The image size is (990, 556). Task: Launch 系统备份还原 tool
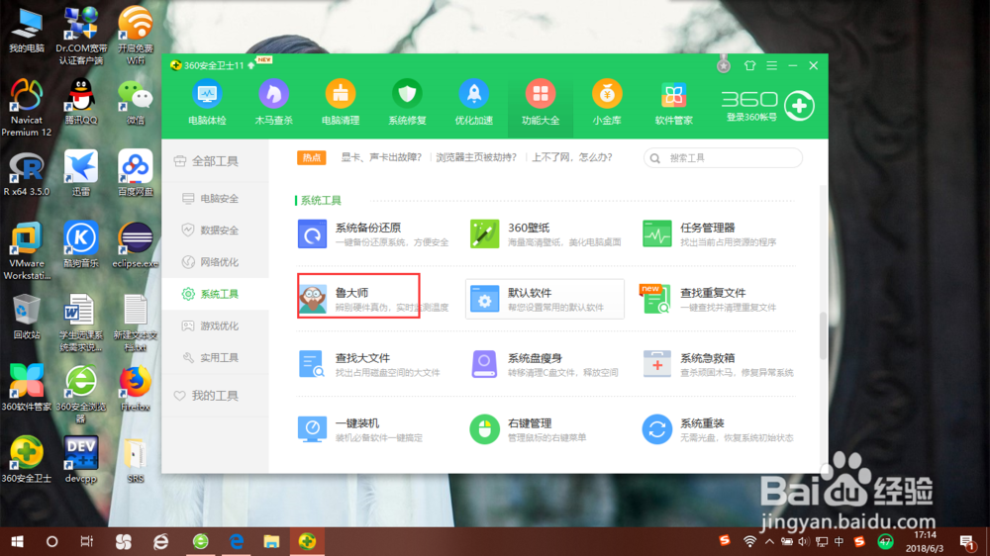point(373,234)
